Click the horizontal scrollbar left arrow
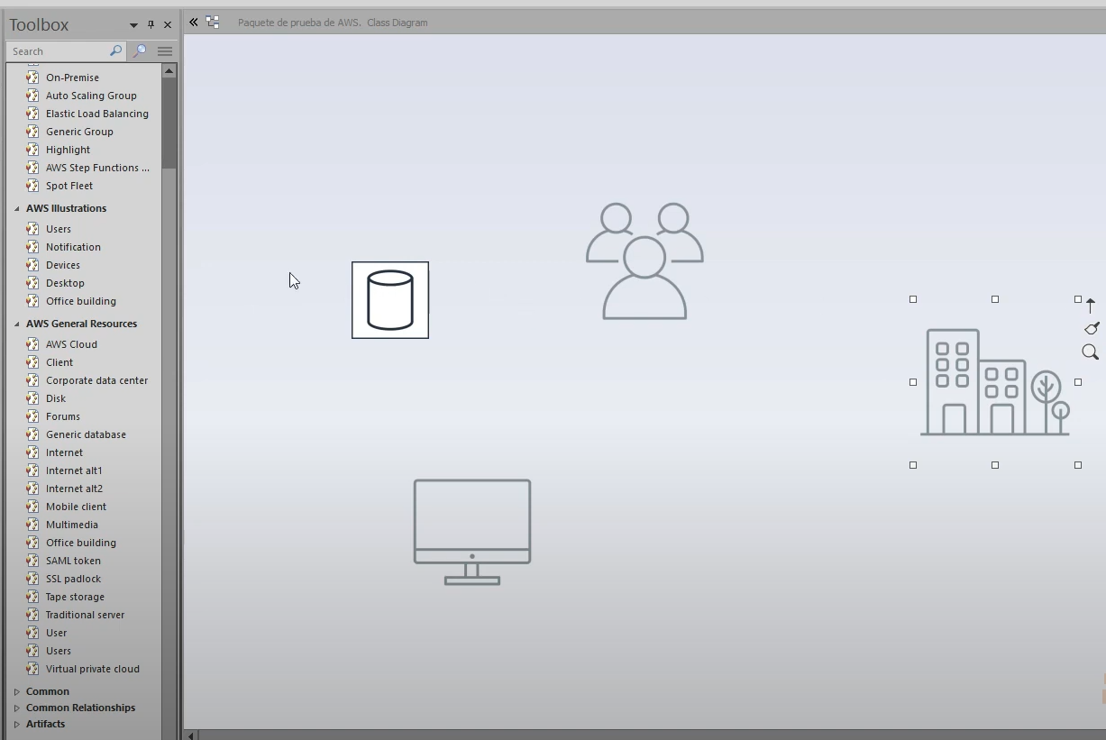The height and width of the screenshot is (740, 1106). click(x=190, y=735)
